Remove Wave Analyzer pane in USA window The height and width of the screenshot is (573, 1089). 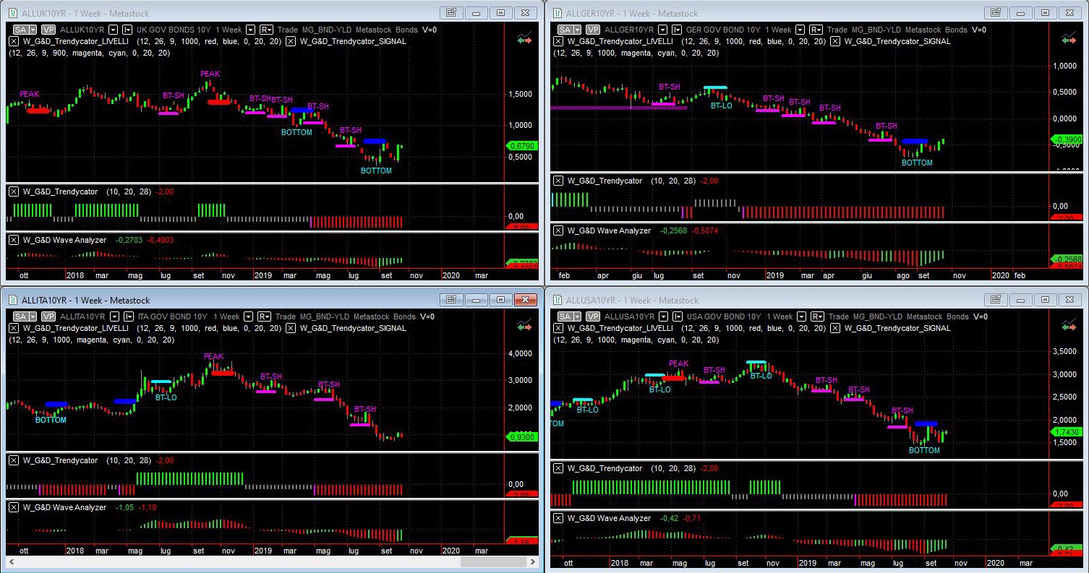558,518
